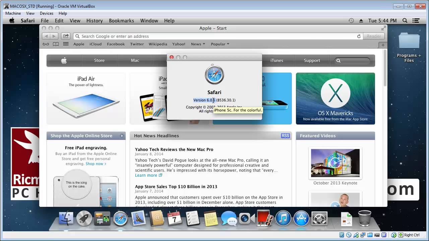Click VirtualBox USB status icon
This screenshot has height=241, width=429.
356,235
